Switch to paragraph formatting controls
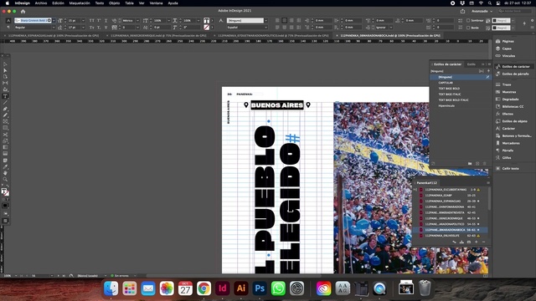The width and height of the screenshot is (536, 301). tap(8, 28)
